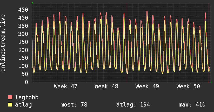214x112 pixels.
Task: Click the 'most: 78' value
Action: pyautogui.click(x=74, y=105)
